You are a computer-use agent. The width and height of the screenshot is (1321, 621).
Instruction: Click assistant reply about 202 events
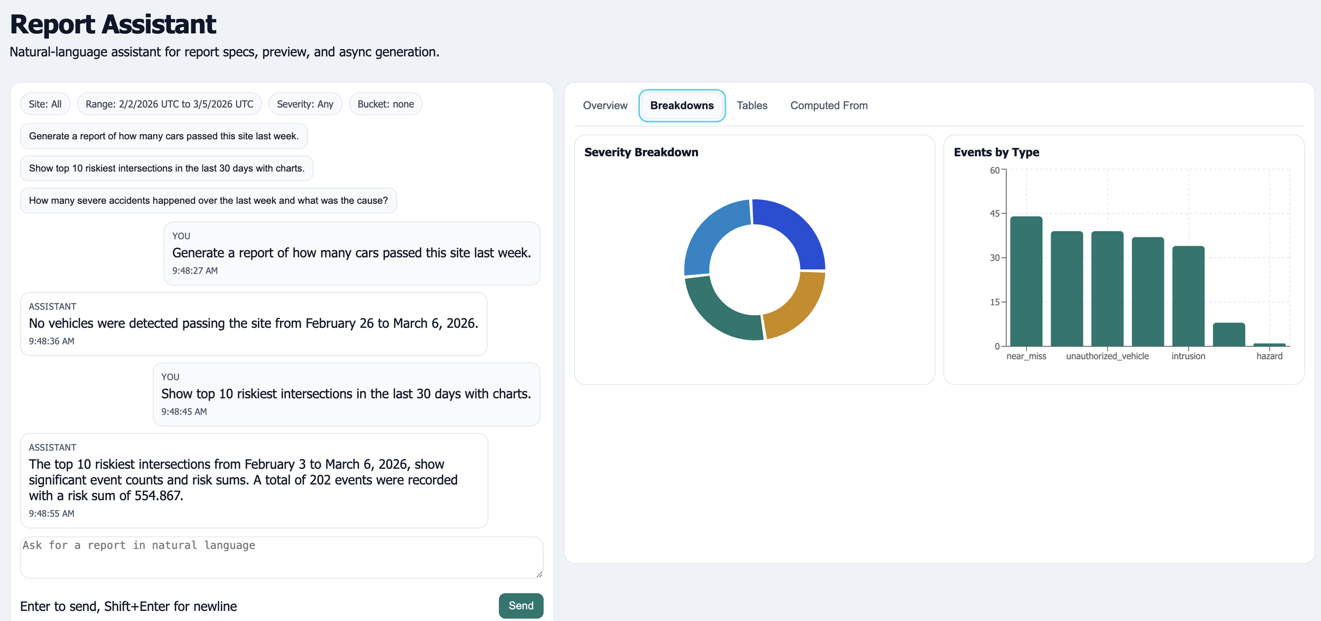click(x=254, y=480)
